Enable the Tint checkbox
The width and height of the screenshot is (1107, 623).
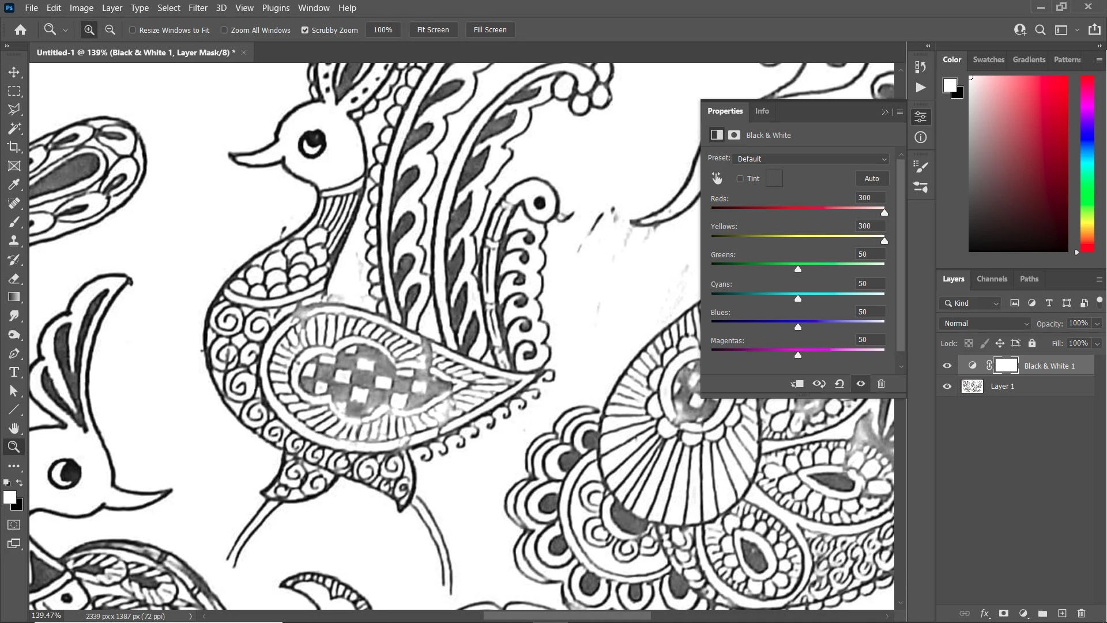(740, 179)
